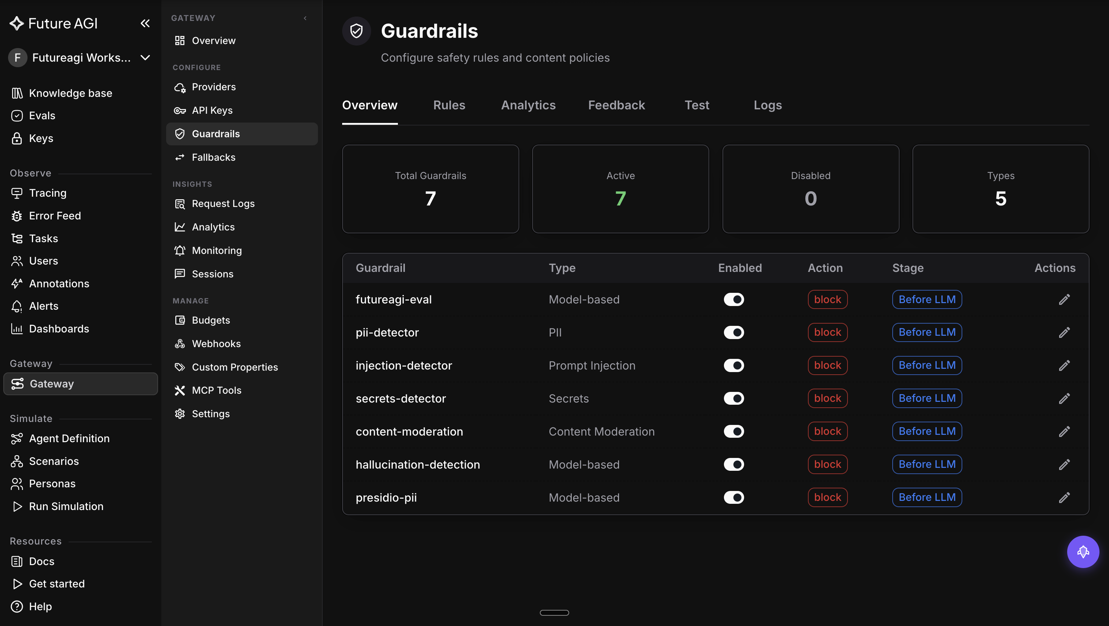Open the Evals section icon
Viewport: 1109px width, 626px height.
pos(17,116)
